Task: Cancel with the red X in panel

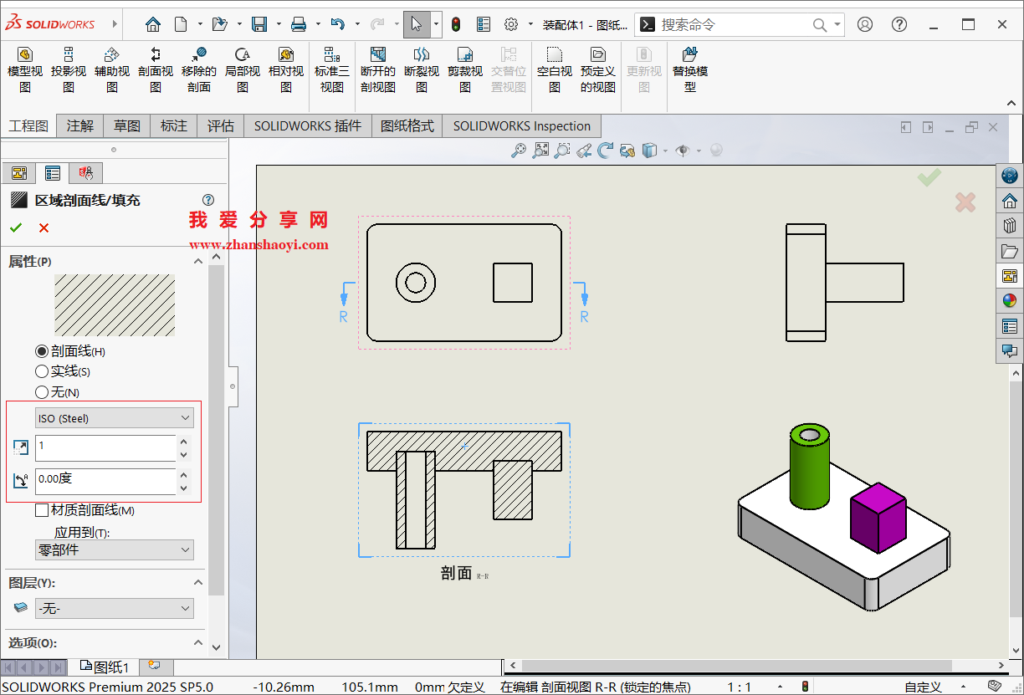Action: click(x=44, y=227)
